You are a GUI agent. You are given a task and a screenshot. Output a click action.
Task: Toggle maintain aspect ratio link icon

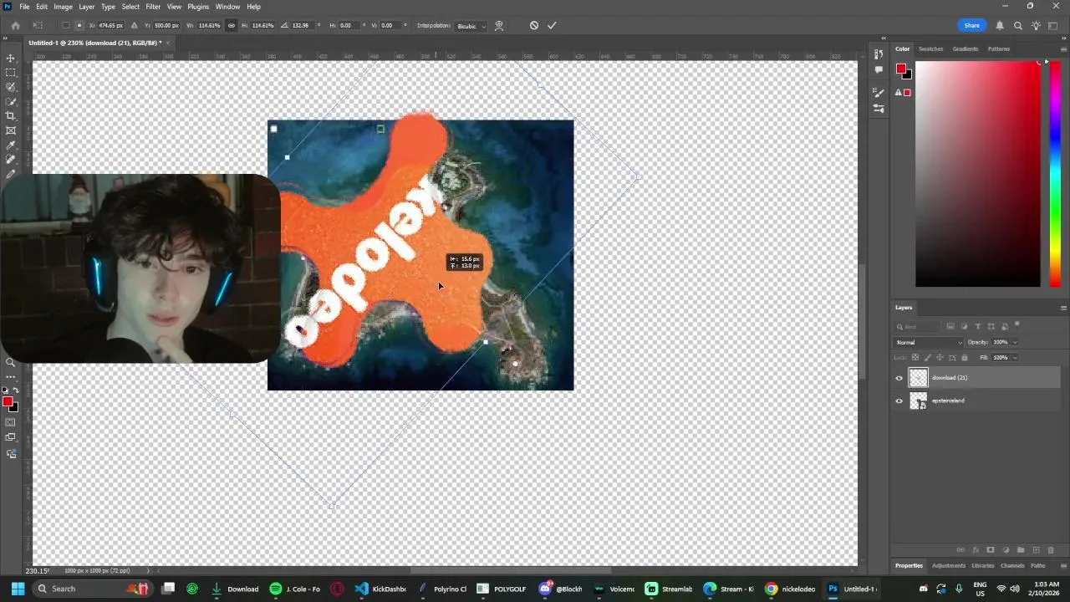pyautogui.click(x=232, y=25)
